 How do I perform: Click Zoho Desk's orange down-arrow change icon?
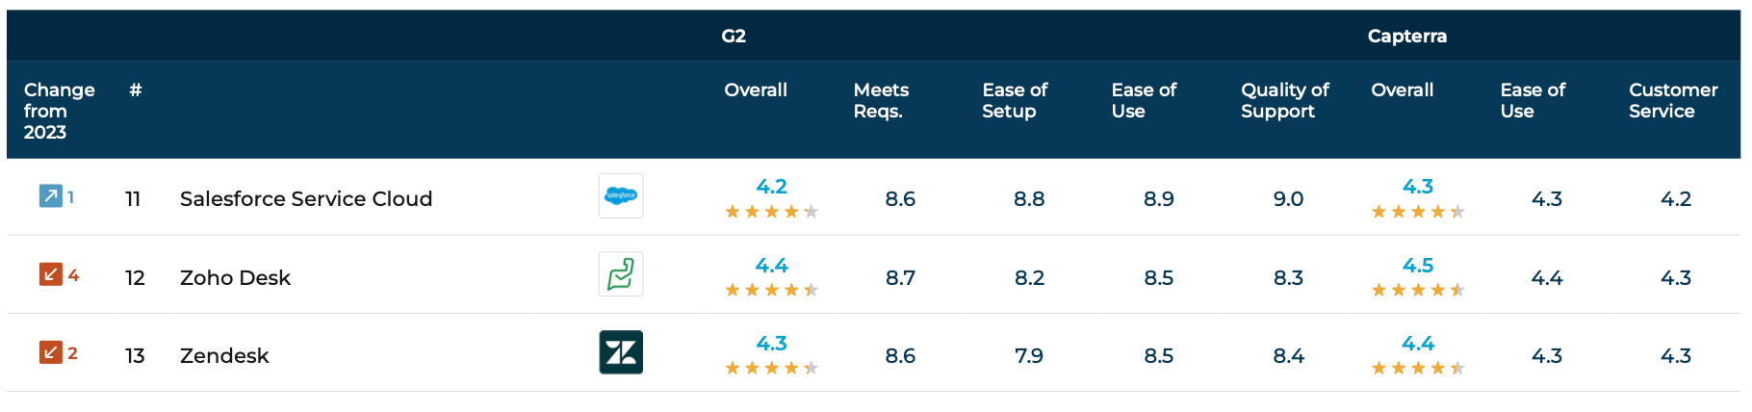tap(50, 274)
